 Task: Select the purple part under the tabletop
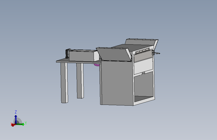[x=97, y=65]
